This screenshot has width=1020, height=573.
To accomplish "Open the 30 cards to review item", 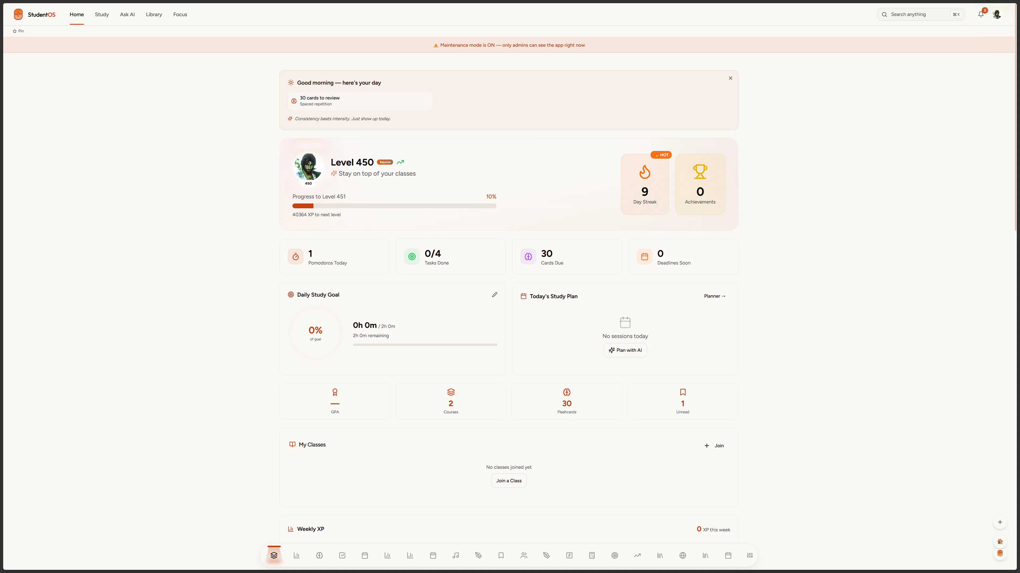I will tap(360, 101).
